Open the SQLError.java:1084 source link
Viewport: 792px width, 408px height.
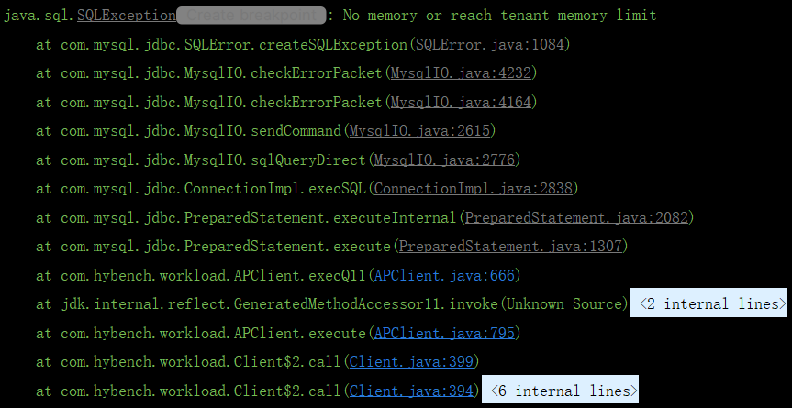click(489, 45)
